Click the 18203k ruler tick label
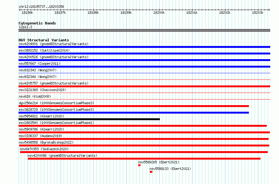Screen dimensions: 279x184 (258, 13)
